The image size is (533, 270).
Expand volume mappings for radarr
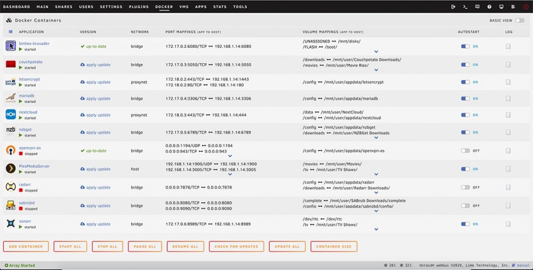pos(376,193)
